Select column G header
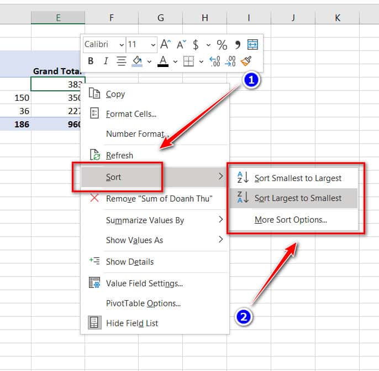This screenshot has height=371, width=379. [160, 18]
